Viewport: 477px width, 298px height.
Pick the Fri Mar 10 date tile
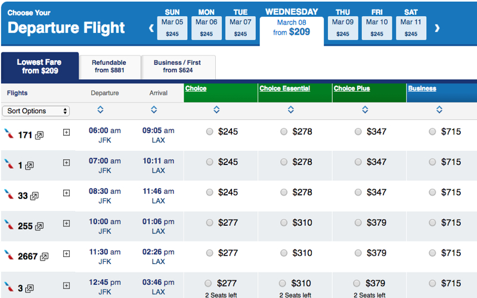(x=377, y=28)
